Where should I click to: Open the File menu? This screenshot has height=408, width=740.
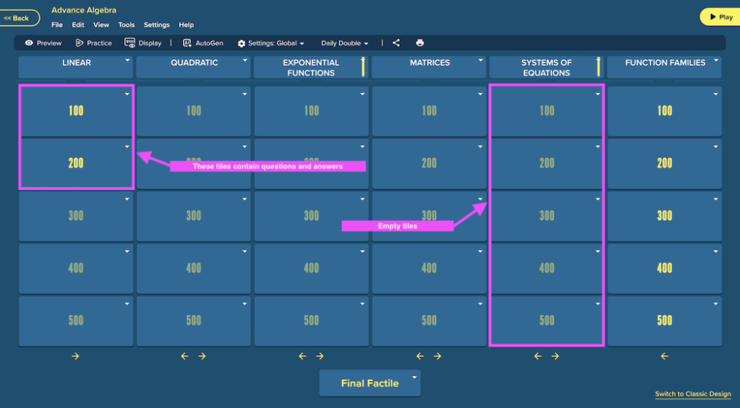pyautogui.click(x=57, y=24)
